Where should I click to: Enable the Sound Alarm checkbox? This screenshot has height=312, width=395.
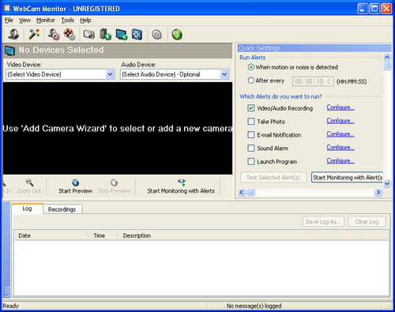pyautogui.click(x=251, y=148)
